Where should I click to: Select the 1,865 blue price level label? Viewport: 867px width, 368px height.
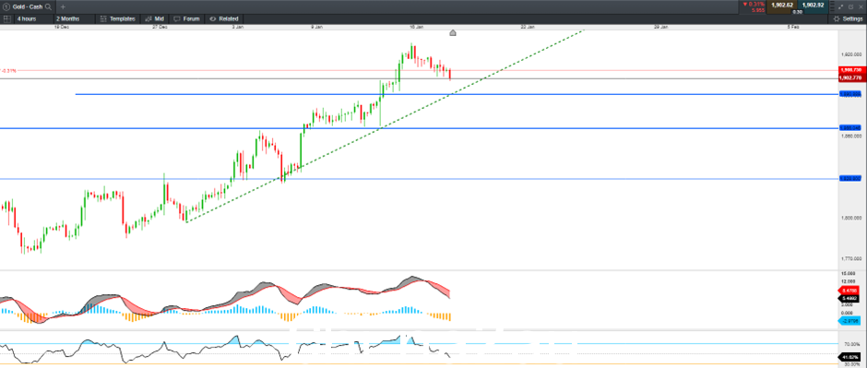tap(849, 127)
